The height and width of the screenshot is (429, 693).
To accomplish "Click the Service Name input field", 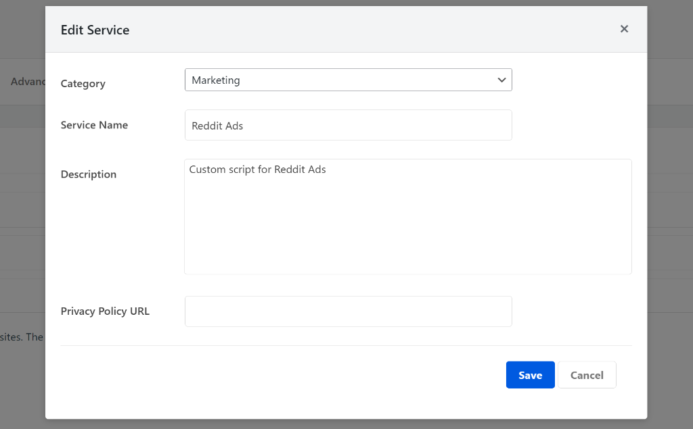I will 349,126.
